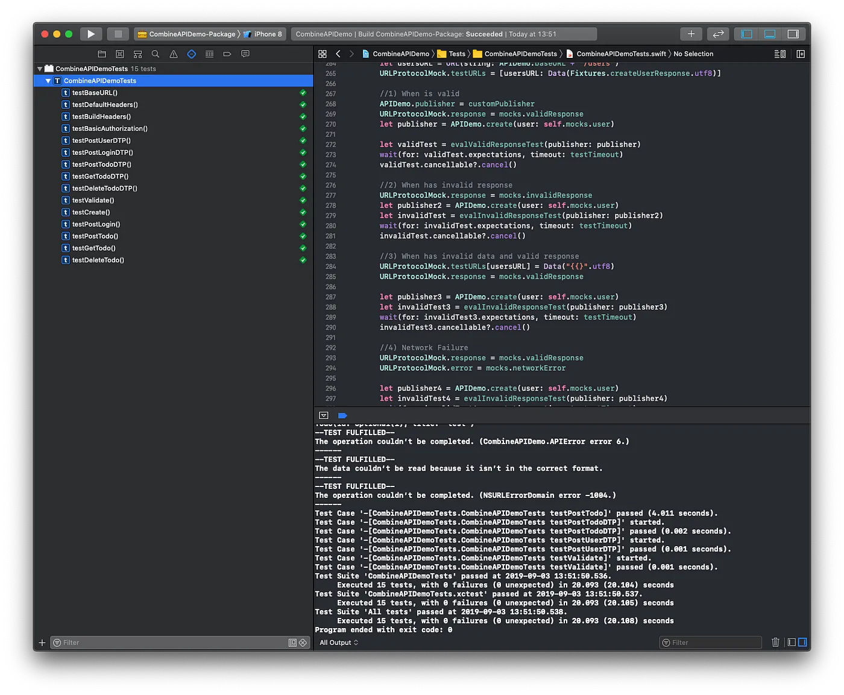Image resolution: width=844 pixels, height=695 pixels.
Task: Show the variables view pane toggle
Action: pos(792,643)
